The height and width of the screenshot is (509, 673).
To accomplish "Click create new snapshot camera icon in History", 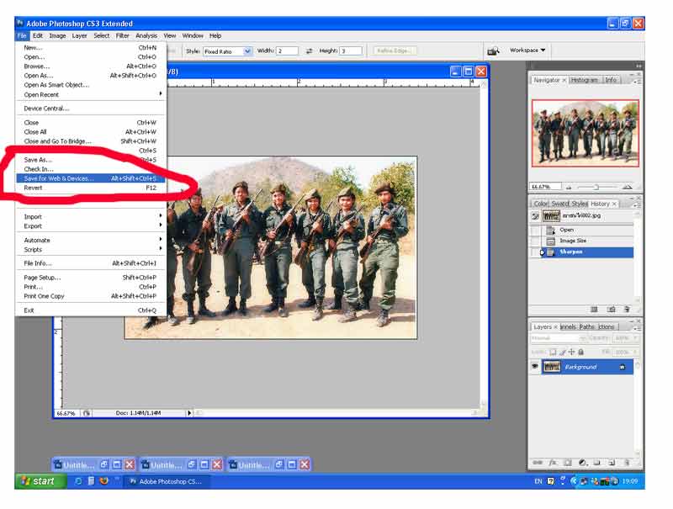I will [x=612, y=310].
